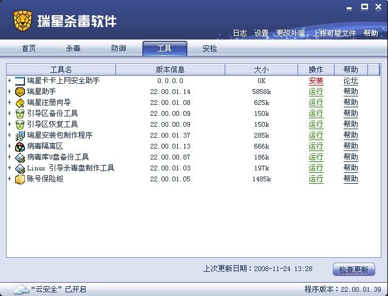Click the 引导区恢复工具 icon
The height and width of the screenshot is (296, 388).
(20, 124)
